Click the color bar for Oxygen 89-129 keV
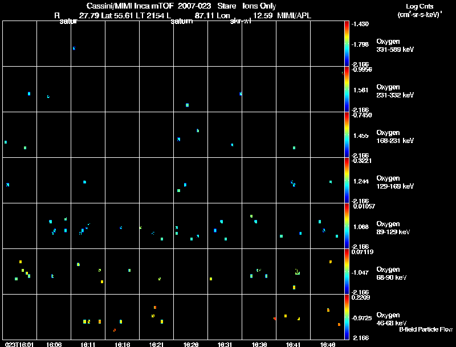The image size is (456, 347). click(x=347, y=226)
